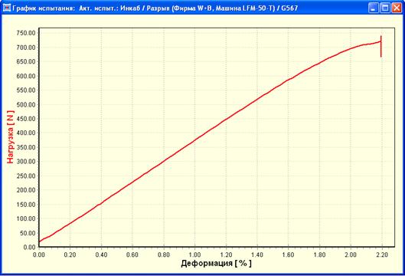Click the Y-axis value 150.00
Viewport: 405px width, 276px height.
26,205
